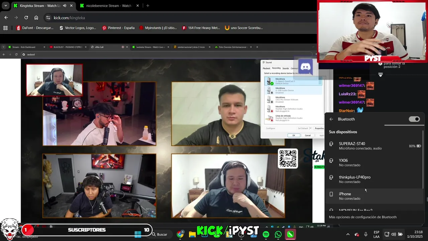Select the C922 Pro Stream Webcam microphone
The image size is (428, 241).
pyautogui.click(x=293, y=99)
